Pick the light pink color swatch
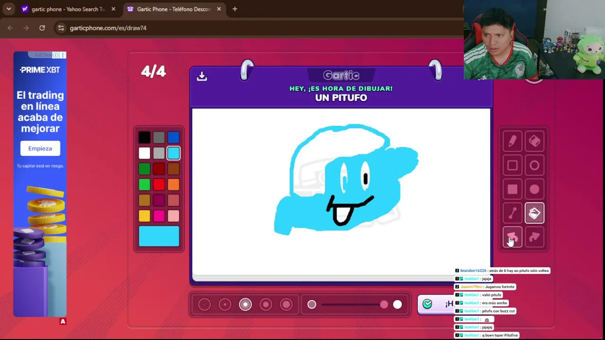The image size is (605, 340). tap(173, 216)
